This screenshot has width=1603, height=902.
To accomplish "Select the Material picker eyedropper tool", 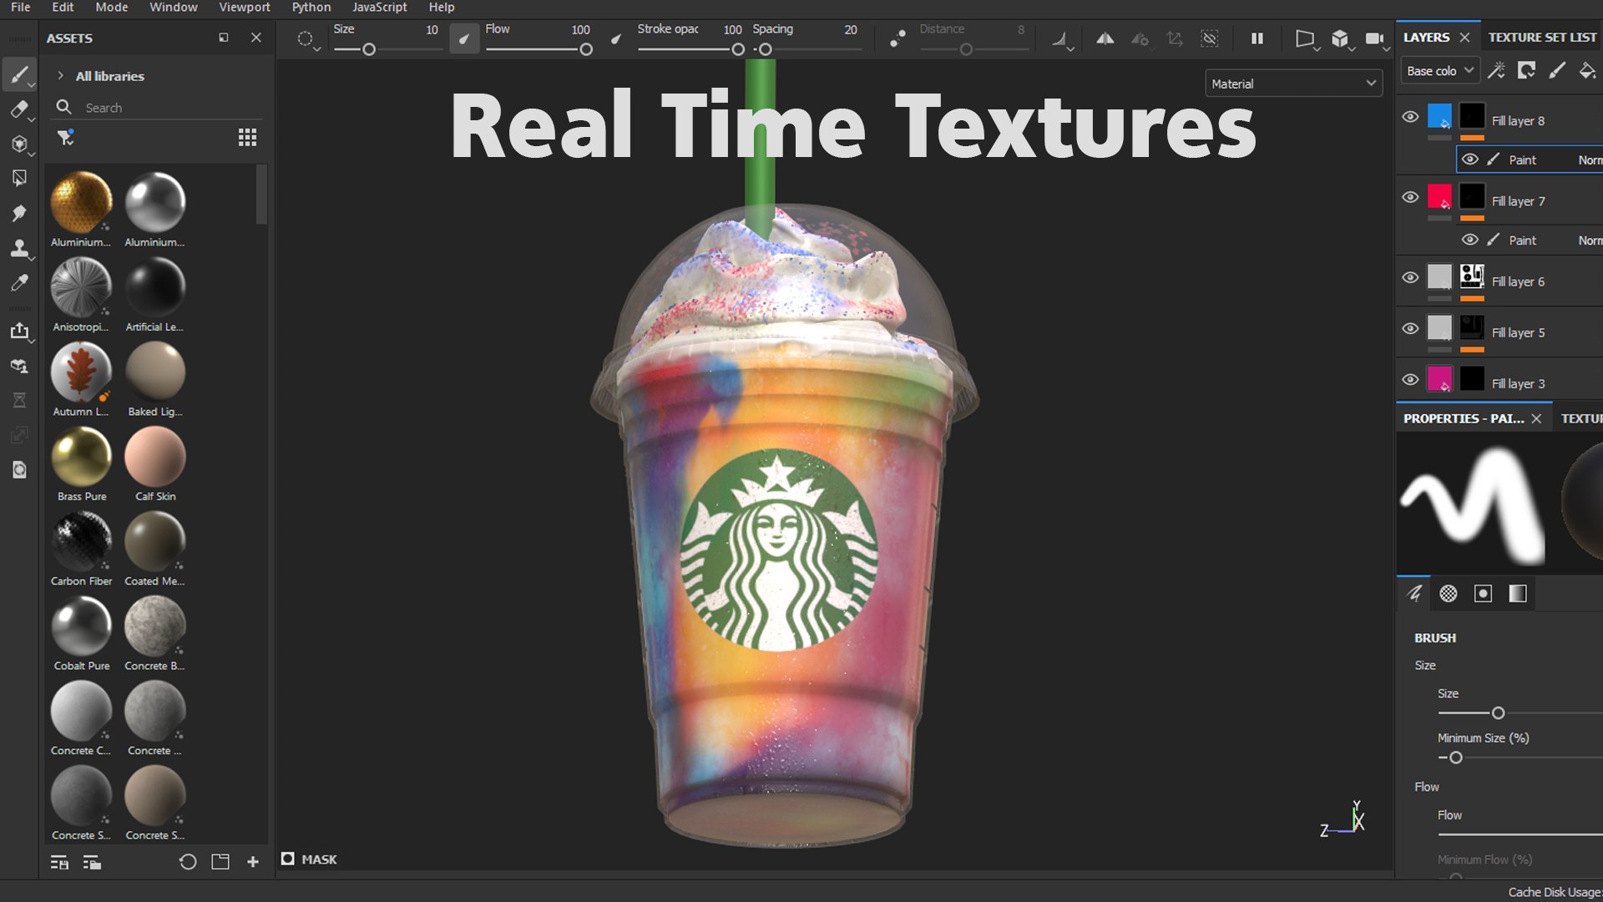I will (19, 283).
